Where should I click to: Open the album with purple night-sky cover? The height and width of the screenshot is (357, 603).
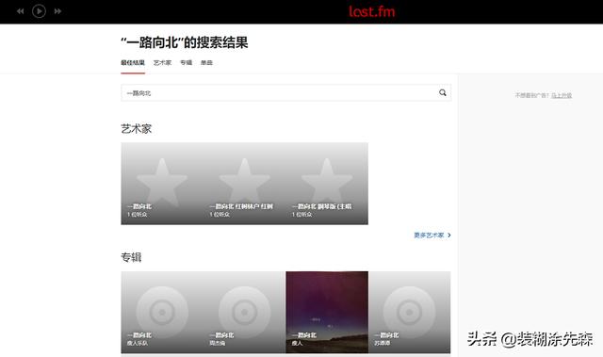(327, 313)
